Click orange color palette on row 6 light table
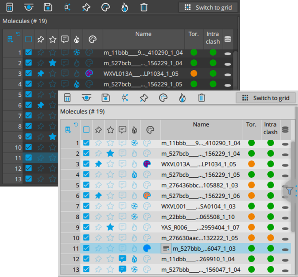The image size is (298, 277). 147,196
